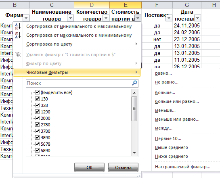
Task: Open the Дата поставки filter dropdown
Action: click(x=197, y=18)
